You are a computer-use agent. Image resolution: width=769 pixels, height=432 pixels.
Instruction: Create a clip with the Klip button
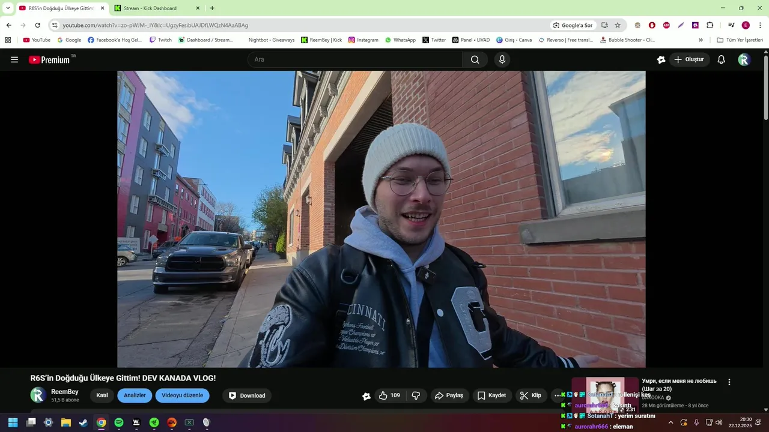click(x=530, y=395)
